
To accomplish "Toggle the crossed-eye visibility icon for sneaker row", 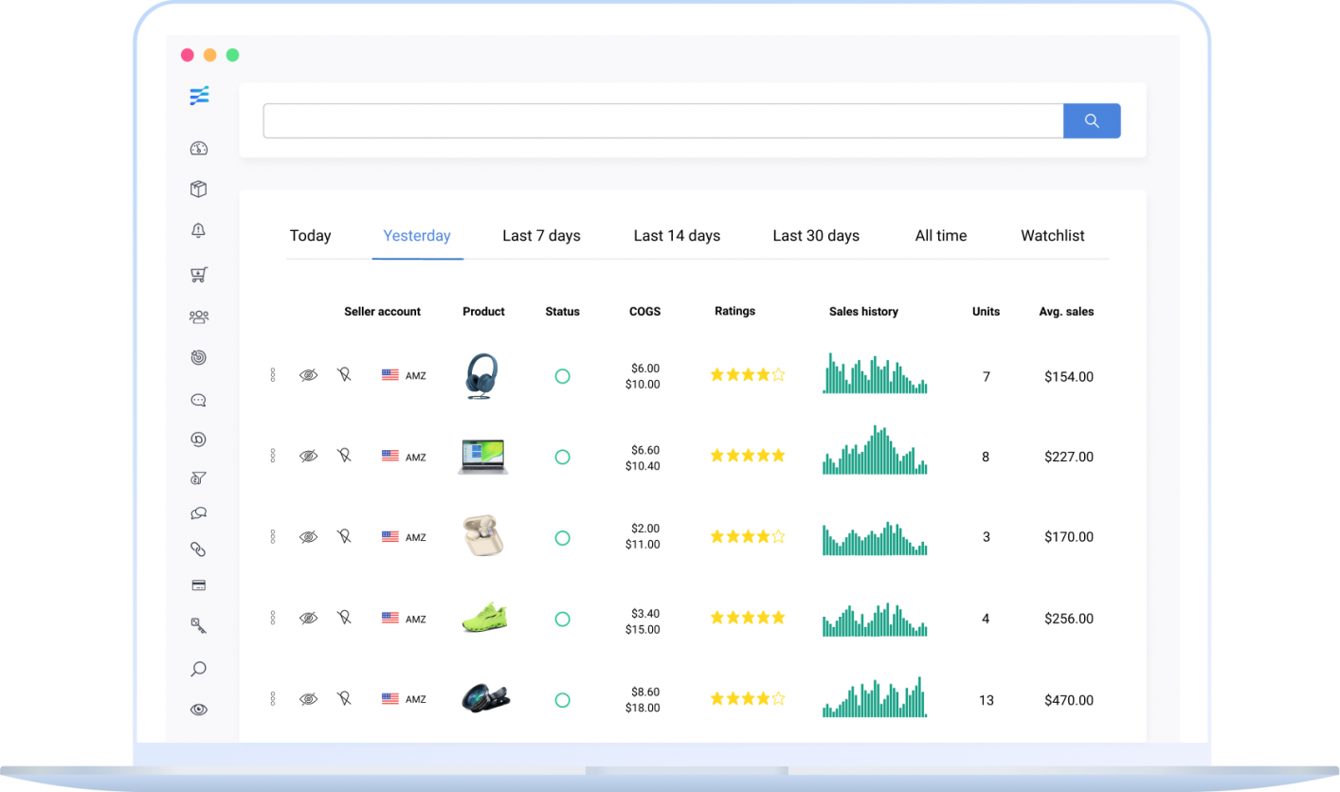I will (x=308, y=618).
